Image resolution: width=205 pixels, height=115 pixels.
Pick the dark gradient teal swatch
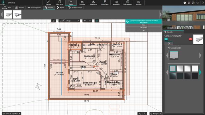coord(173,76)
